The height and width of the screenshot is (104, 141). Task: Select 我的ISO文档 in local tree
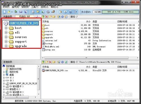(15, 69)
